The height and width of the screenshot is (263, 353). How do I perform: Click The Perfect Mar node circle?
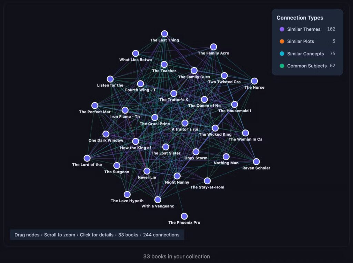pos(95,106)
